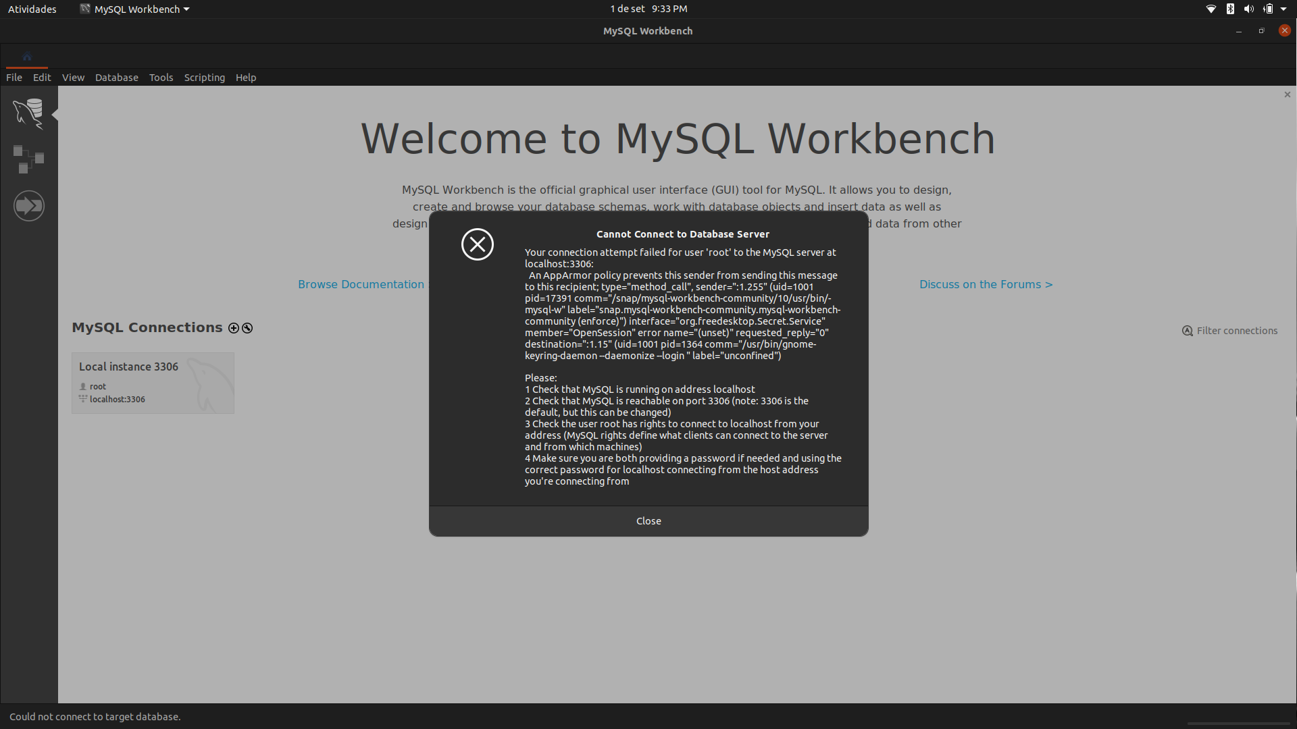Click the 'Cannot Connect to Database Server' heading
The height and width of the screenshot is (729, 1297).
[683, 234]
